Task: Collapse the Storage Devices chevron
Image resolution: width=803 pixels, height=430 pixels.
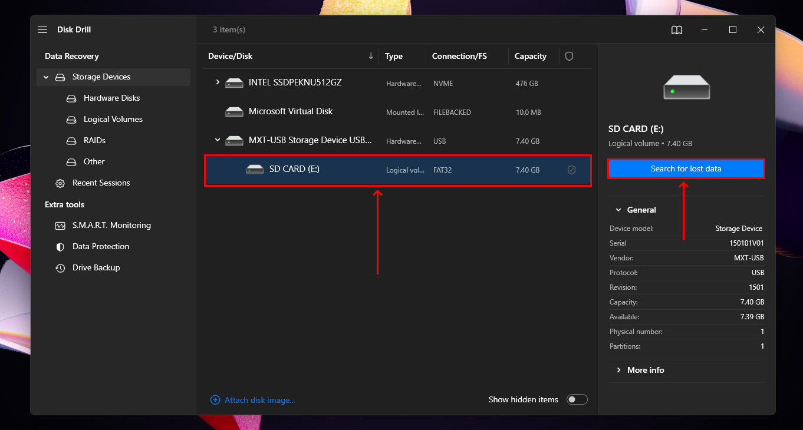Action: (45, 77)
